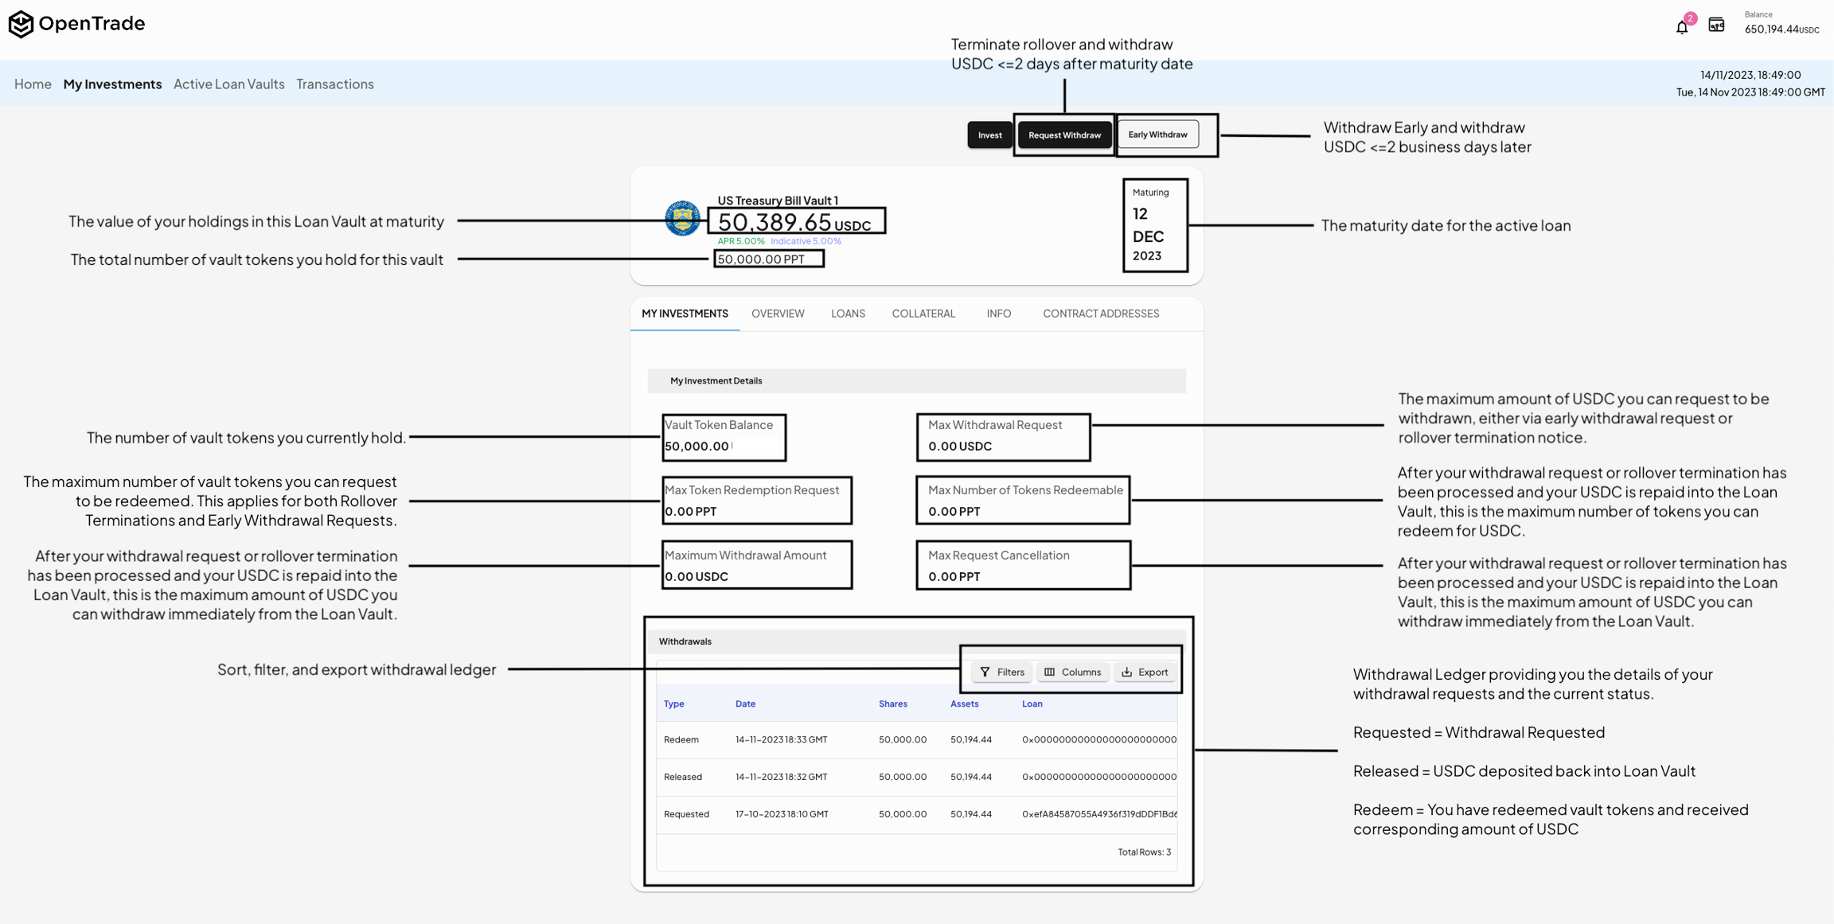Click the wallet icon beside Balance
Viewport: 1834px width, 924px height.
1716,25
